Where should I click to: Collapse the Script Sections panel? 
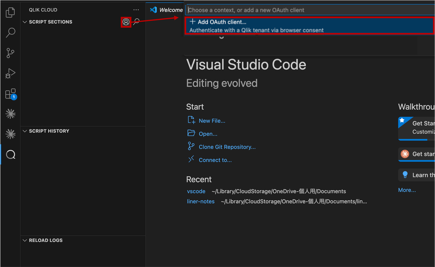(x=25, y=22)
